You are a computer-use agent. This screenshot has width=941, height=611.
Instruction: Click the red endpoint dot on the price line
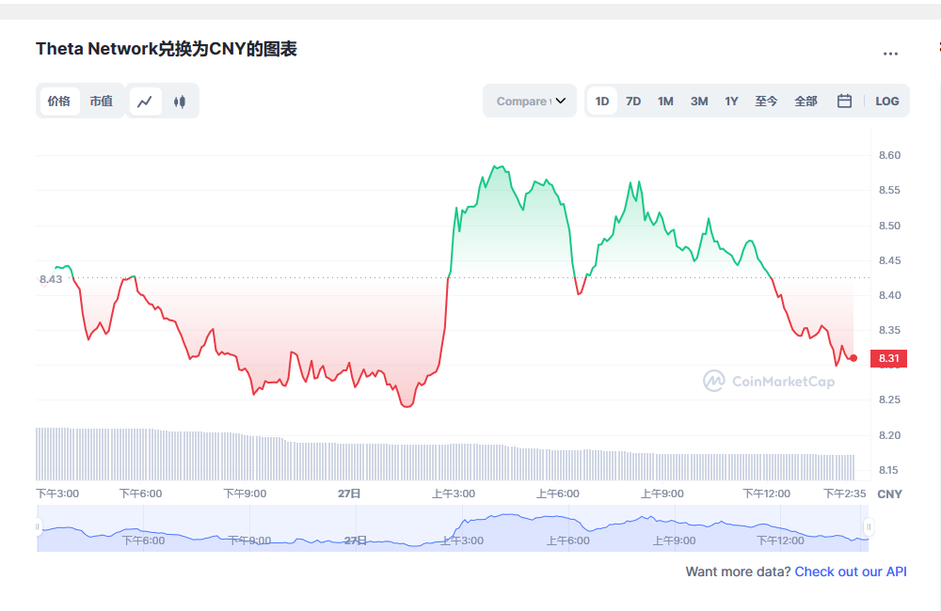click(853, 358)
